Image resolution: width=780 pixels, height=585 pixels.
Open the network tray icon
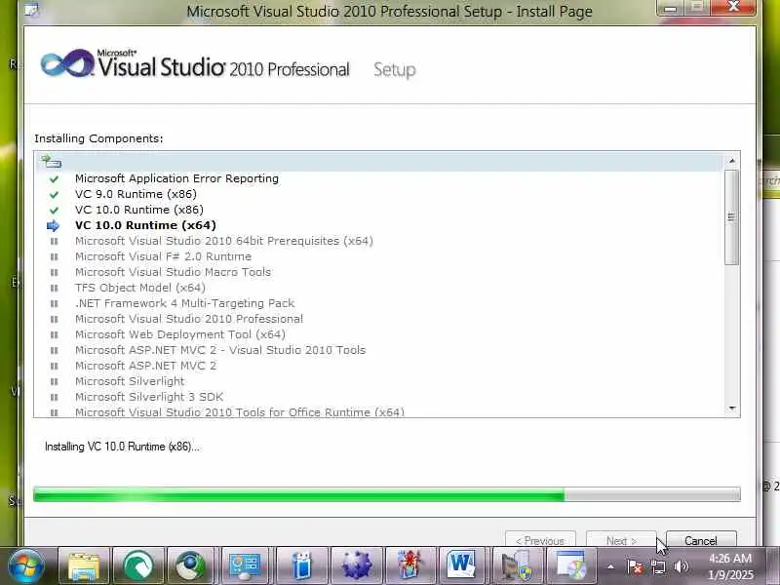658,566
